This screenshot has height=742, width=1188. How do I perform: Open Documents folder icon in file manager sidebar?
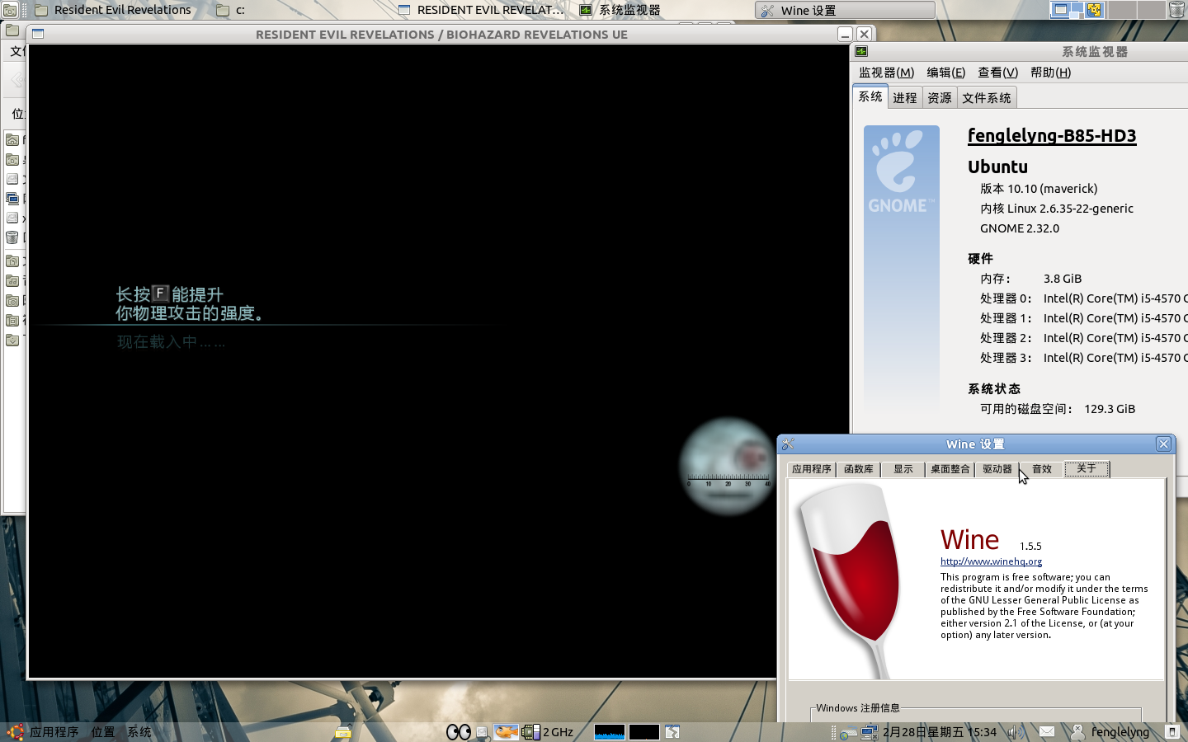point(12,261)
